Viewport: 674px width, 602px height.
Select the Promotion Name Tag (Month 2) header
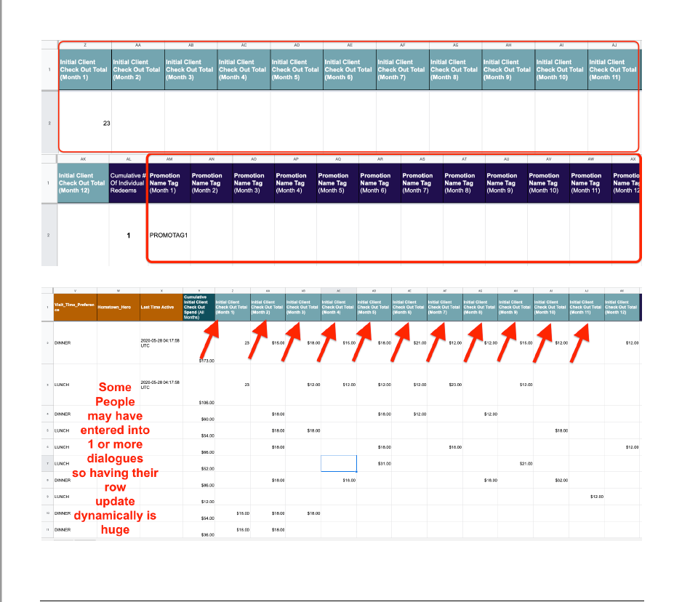click(212, 182)
